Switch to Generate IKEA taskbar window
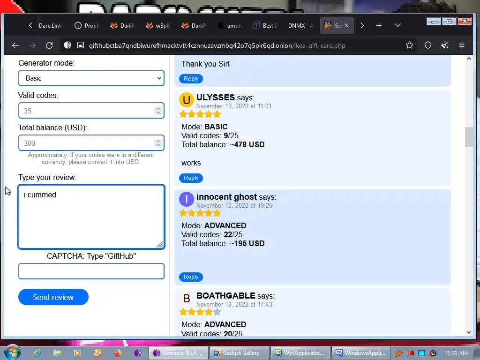This screenshot has height=360, width=480. click(x=179, y=353)
